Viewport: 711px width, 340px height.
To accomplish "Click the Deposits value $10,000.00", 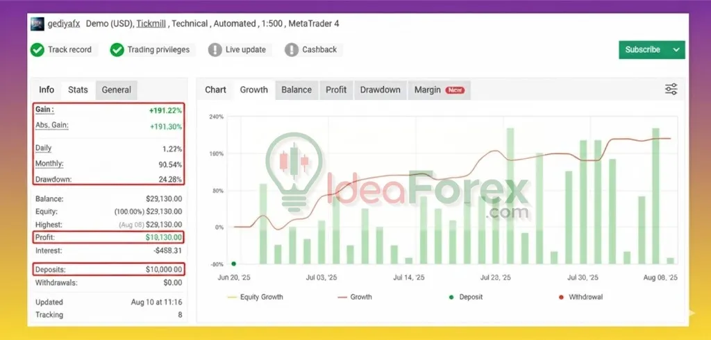I will point(164,270).
